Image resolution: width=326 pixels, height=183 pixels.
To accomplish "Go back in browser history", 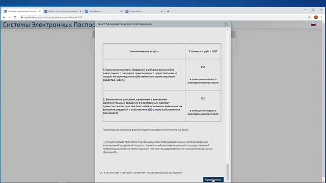I will click(x=5, y=17).
